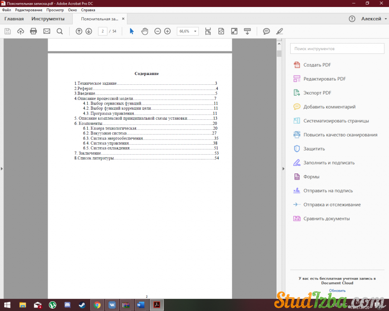Open Заполнить и подписать tool
Screen dimensions: 389x311
pyautogui.click(x=324, y=163)
